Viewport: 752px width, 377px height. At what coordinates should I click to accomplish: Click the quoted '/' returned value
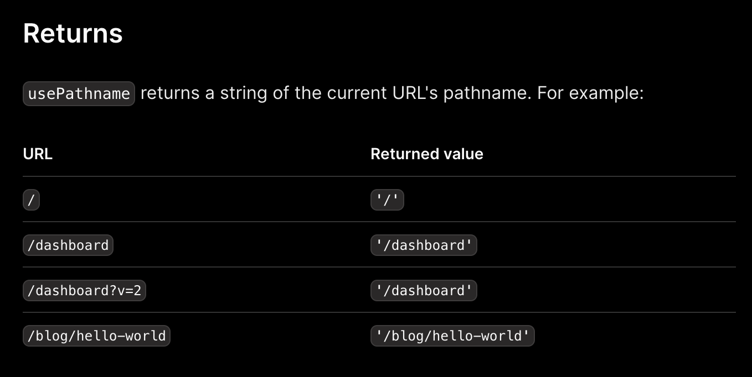(387, 200)
